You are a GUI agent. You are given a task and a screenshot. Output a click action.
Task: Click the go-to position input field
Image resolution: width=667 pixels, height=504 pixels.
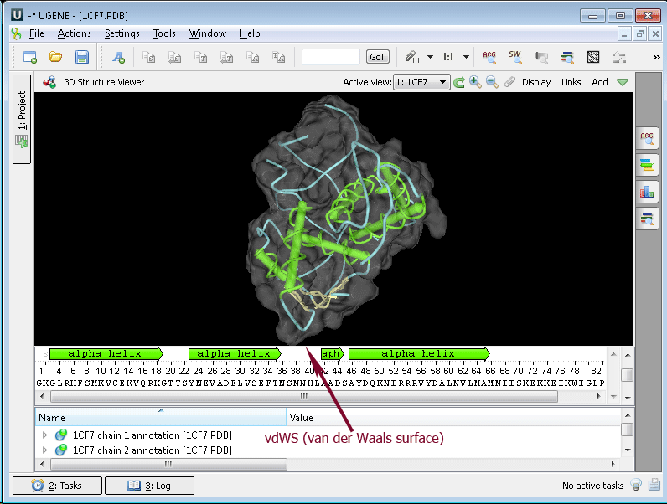tap(330, 57)
